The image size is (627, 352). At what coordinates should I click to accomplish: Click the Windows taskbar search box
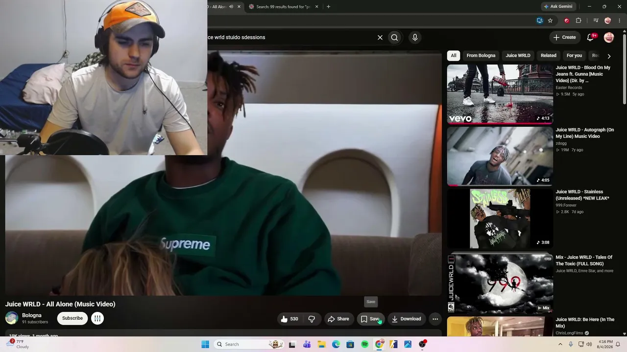249,344
